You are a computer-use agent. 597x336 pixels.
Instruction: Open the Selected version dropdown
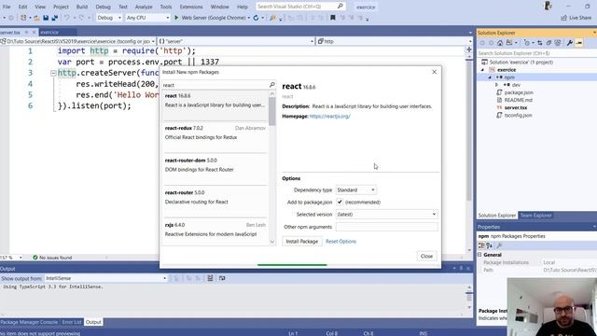coord(386,214)
